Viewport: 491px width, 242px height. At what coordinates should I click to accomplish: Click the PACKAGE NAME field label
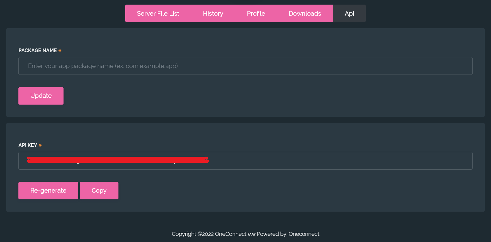(37, 50)
